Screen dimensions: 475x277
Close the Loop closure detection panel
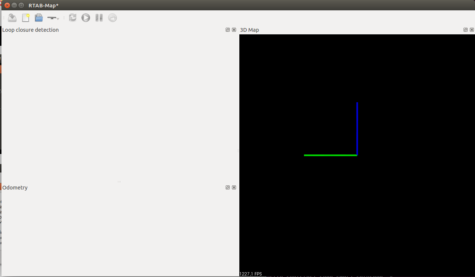point(234,30)
